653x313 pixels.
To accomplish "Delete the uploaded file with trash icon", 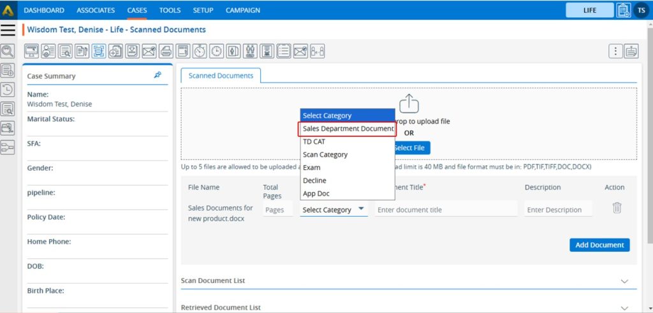I will (x=617, y=208).
